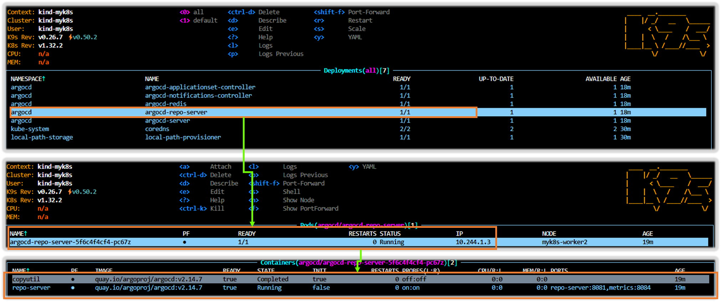Click Edit in the Pods shortcut list

click(217, 192)
